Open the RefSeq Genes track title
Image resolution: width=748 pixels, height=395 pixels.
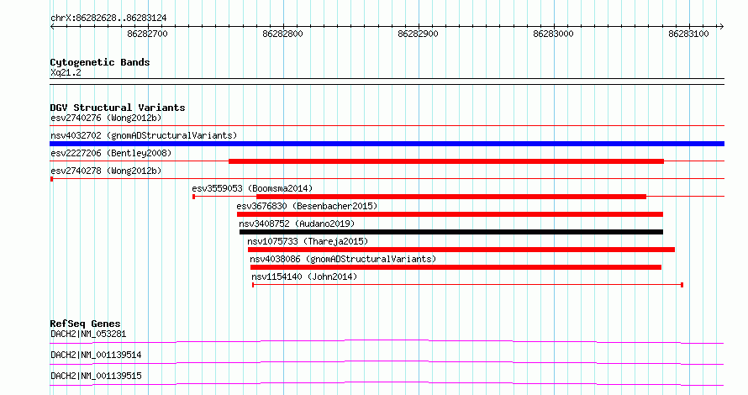[x=85, y=324]
